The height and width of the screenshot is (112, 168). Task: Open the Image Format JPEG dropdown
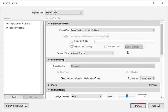[x=86, y=96]
